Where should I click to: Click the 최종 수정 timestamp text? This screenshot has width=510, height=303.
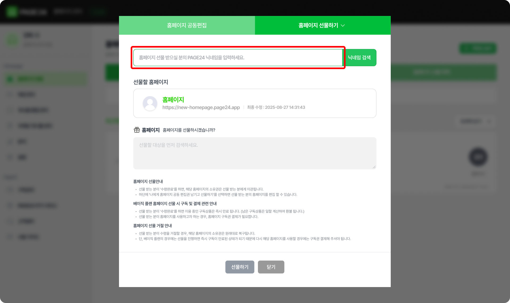276,107
